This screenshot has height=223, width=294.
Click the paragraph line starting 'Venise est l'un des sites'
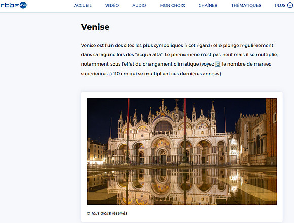[177, 46]
